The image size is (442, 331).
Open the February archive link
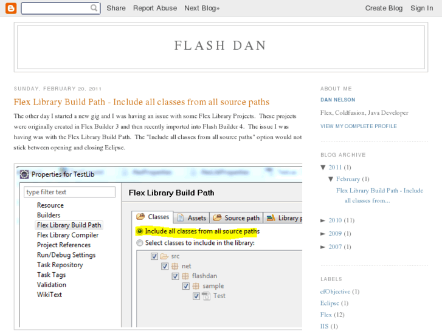(x=348, y=179)
